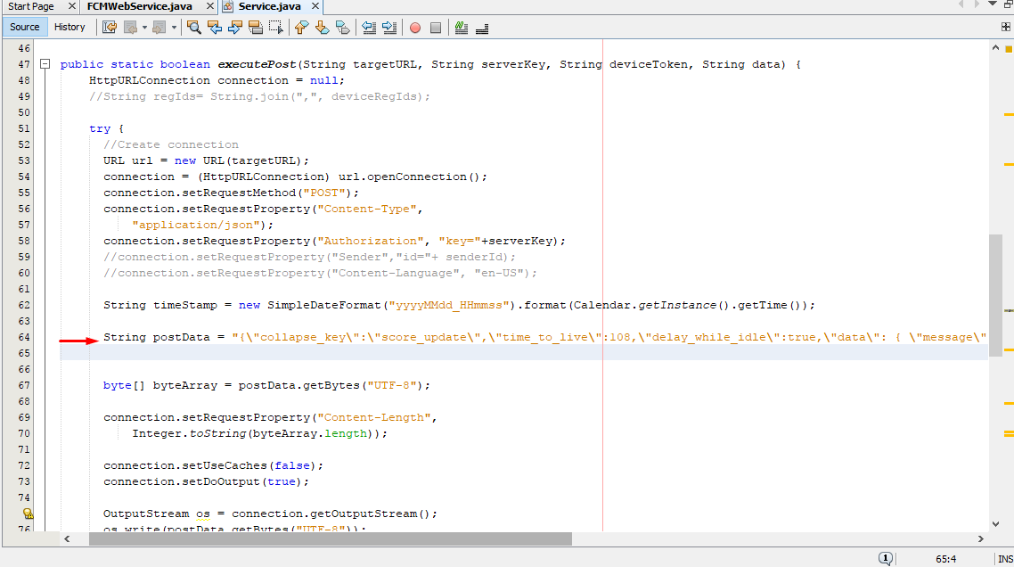Click the vertical scrollbar down arrow
The height and width of the screenshot is (567, 1014).
click(995, 524)
